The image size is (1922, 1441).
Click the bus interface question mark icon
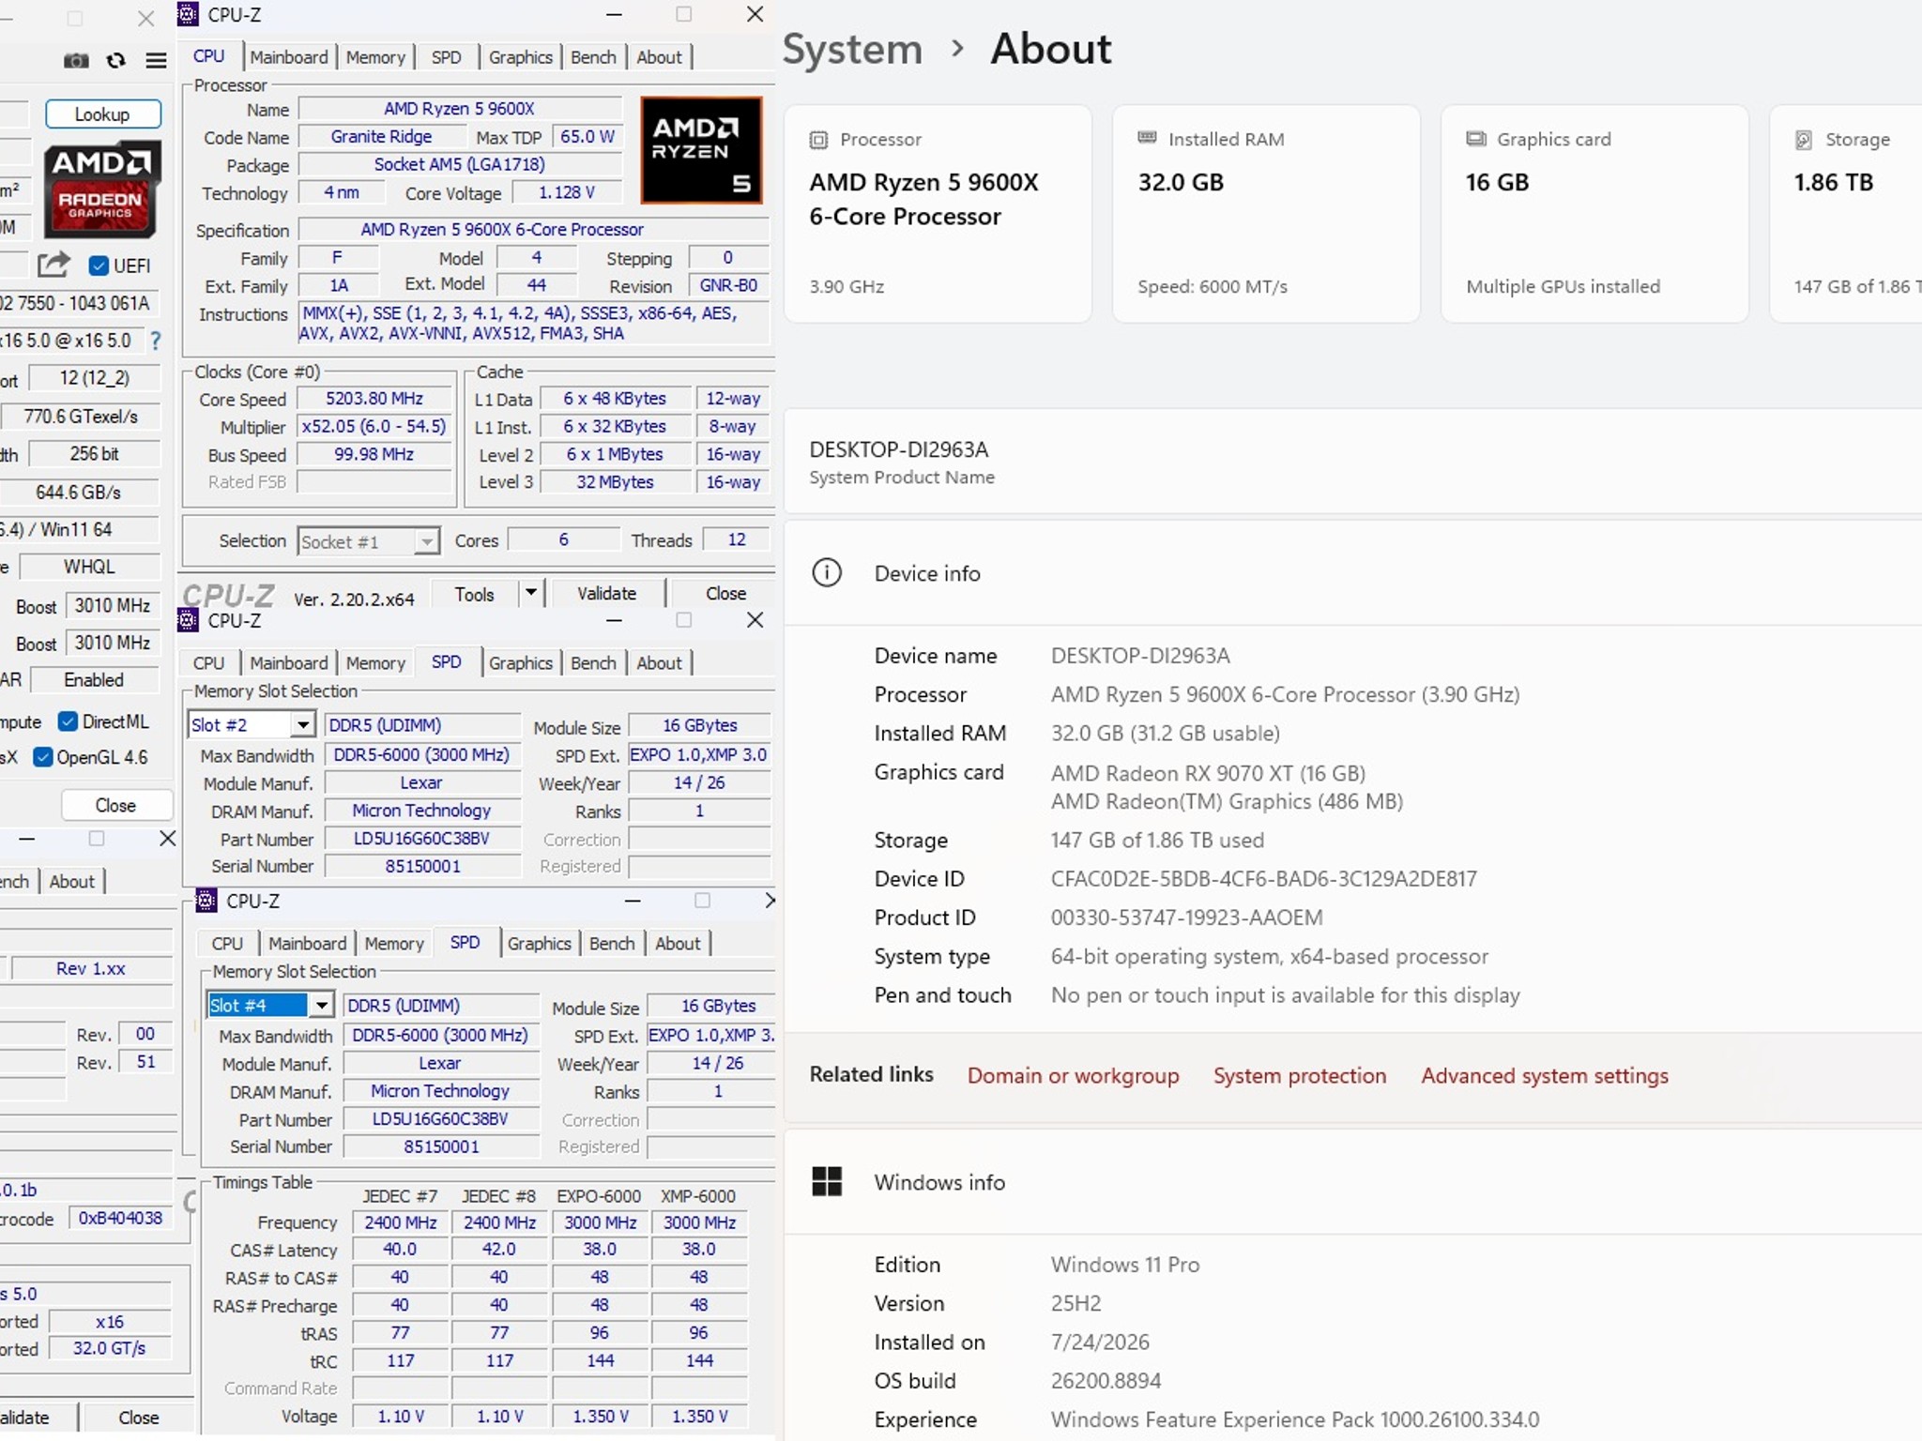[x=156, y=341]
